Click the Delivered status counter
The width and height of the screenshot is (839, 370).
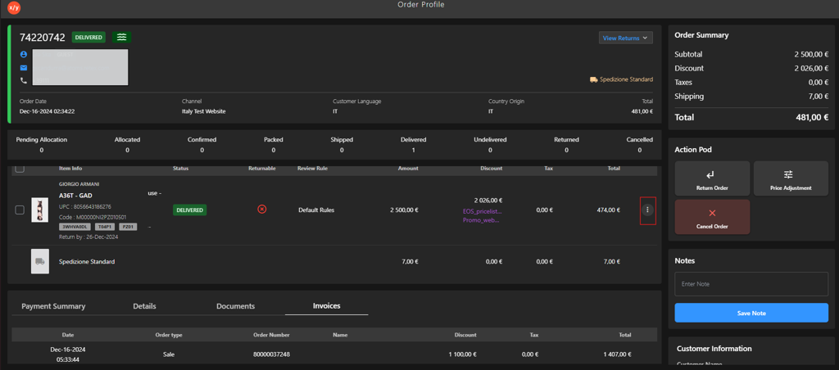pyautogui.click(x=413, y=144)
